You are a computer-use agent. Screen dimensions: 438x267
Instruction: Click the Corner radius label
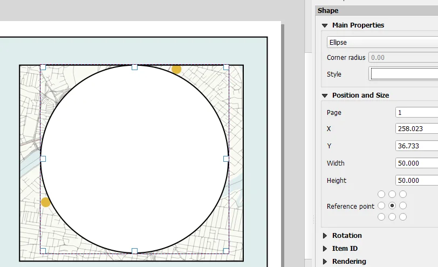346,58
